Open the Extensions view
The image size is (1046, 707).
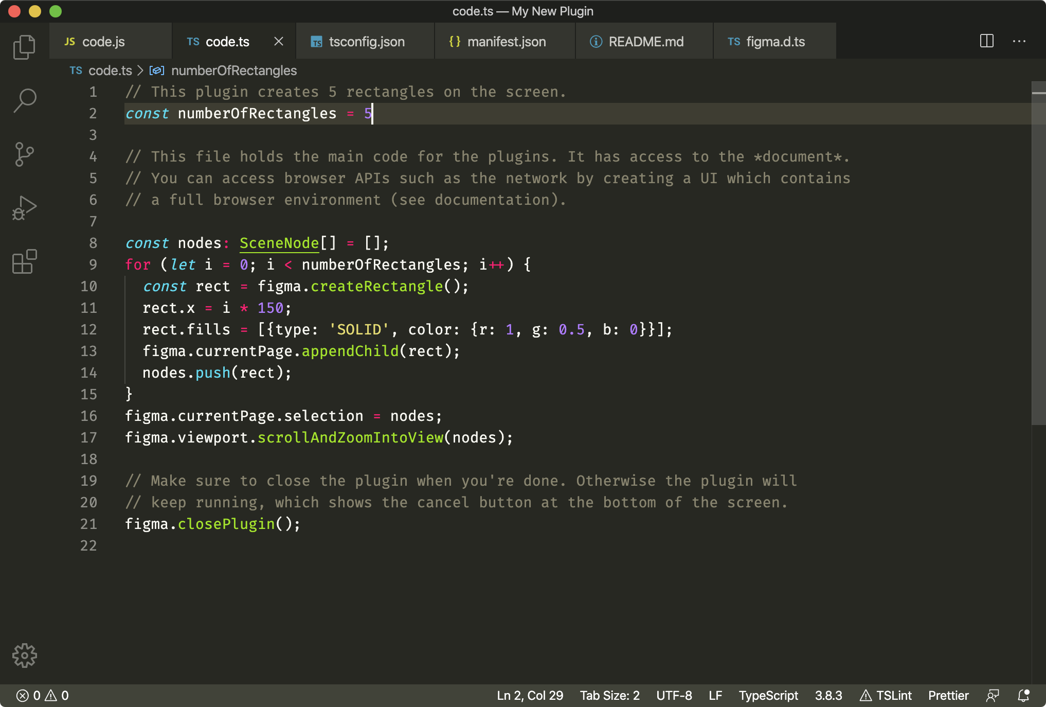click(24, 261)
